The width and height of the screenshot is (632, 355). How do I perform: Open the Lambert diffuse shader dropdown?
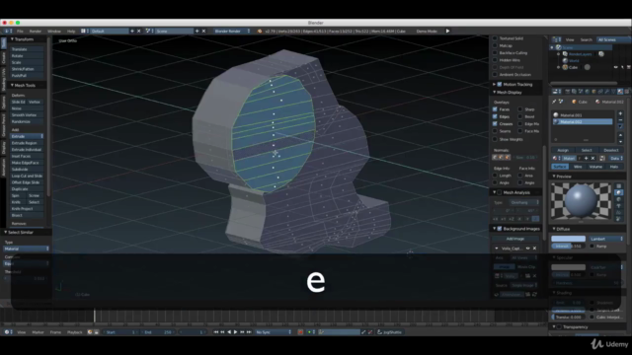[606, 239]
